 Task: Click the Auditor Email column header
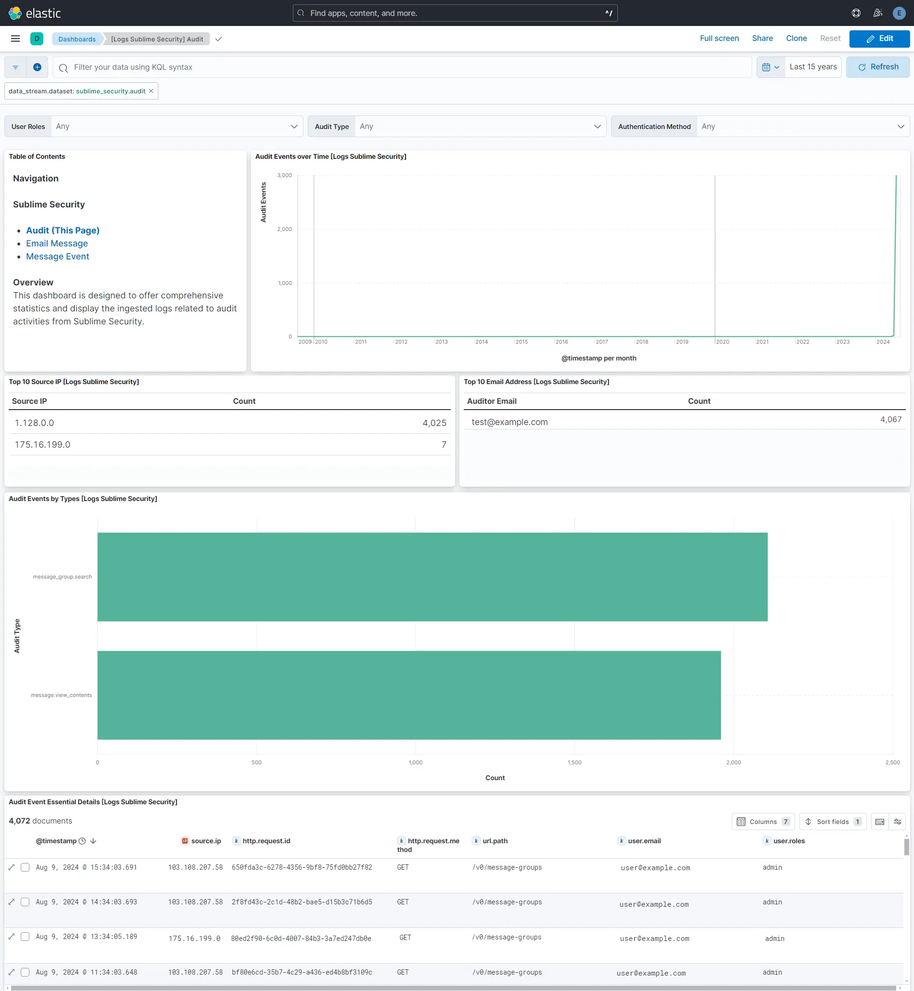pyautogui.click(x=492, y=401)
